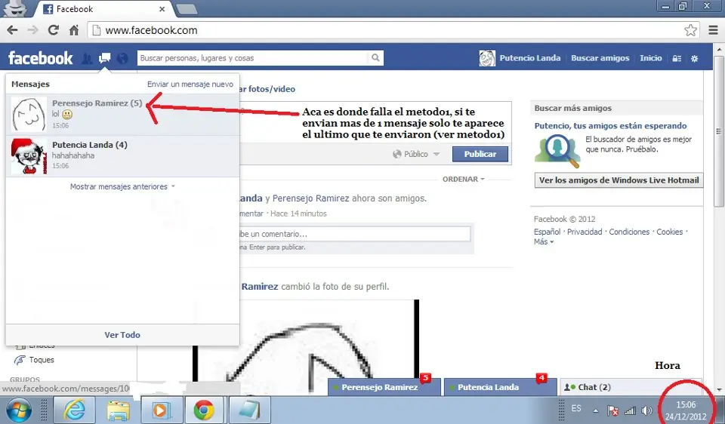Open the Perensejo Ramirez chat tab
Viewport: 725px width, 424px height.
click(x=384, y=387)
